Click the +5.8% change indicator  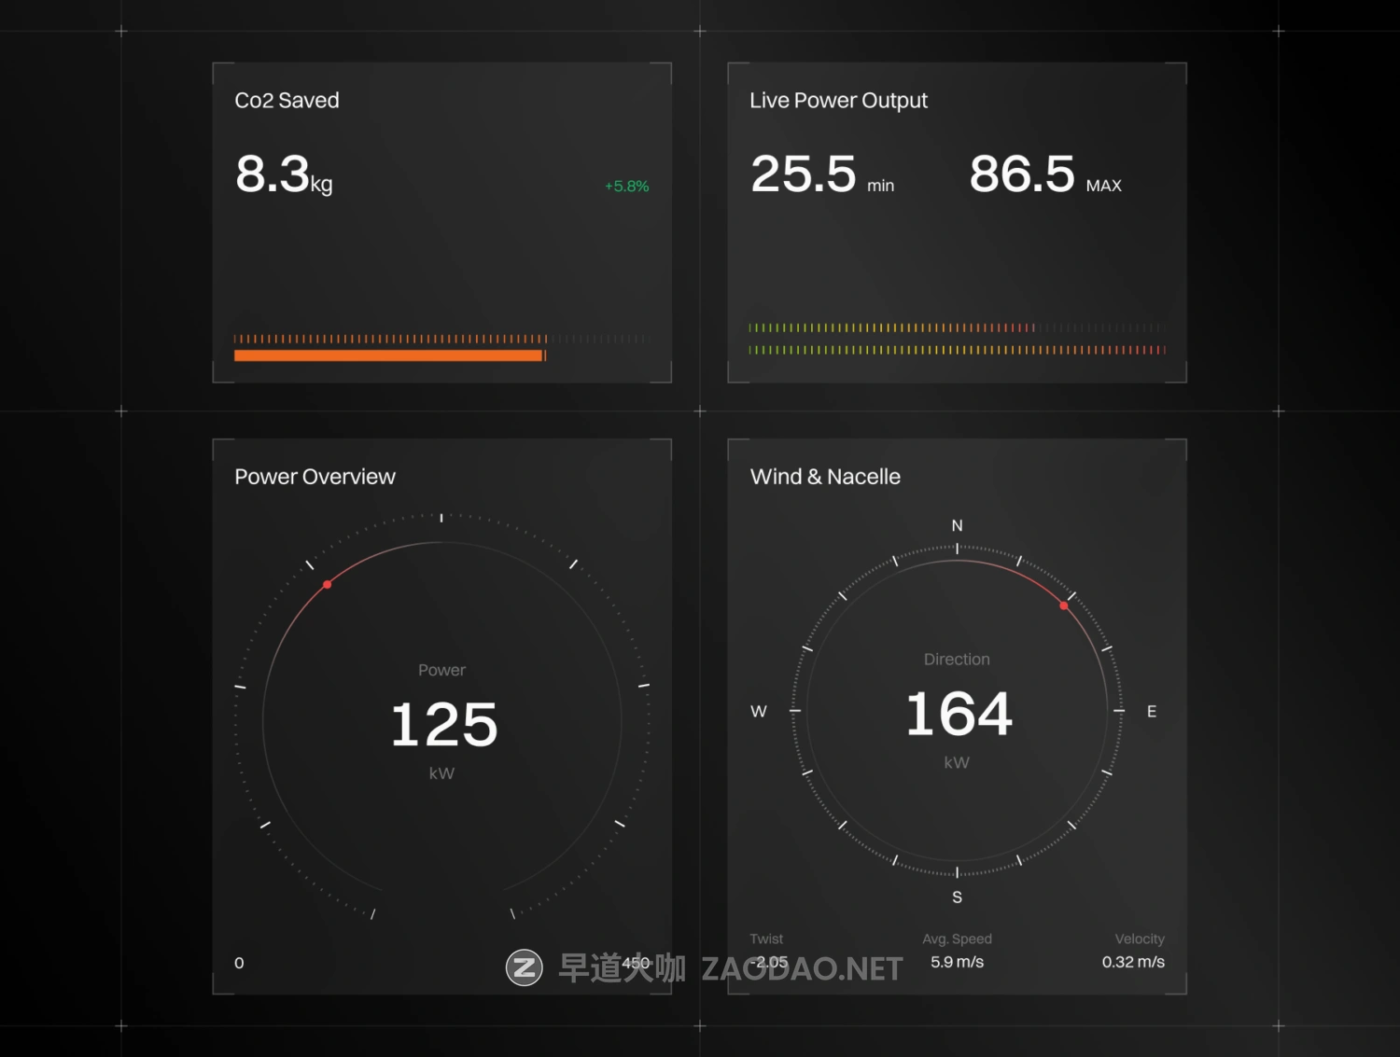(x=626, y=187)
